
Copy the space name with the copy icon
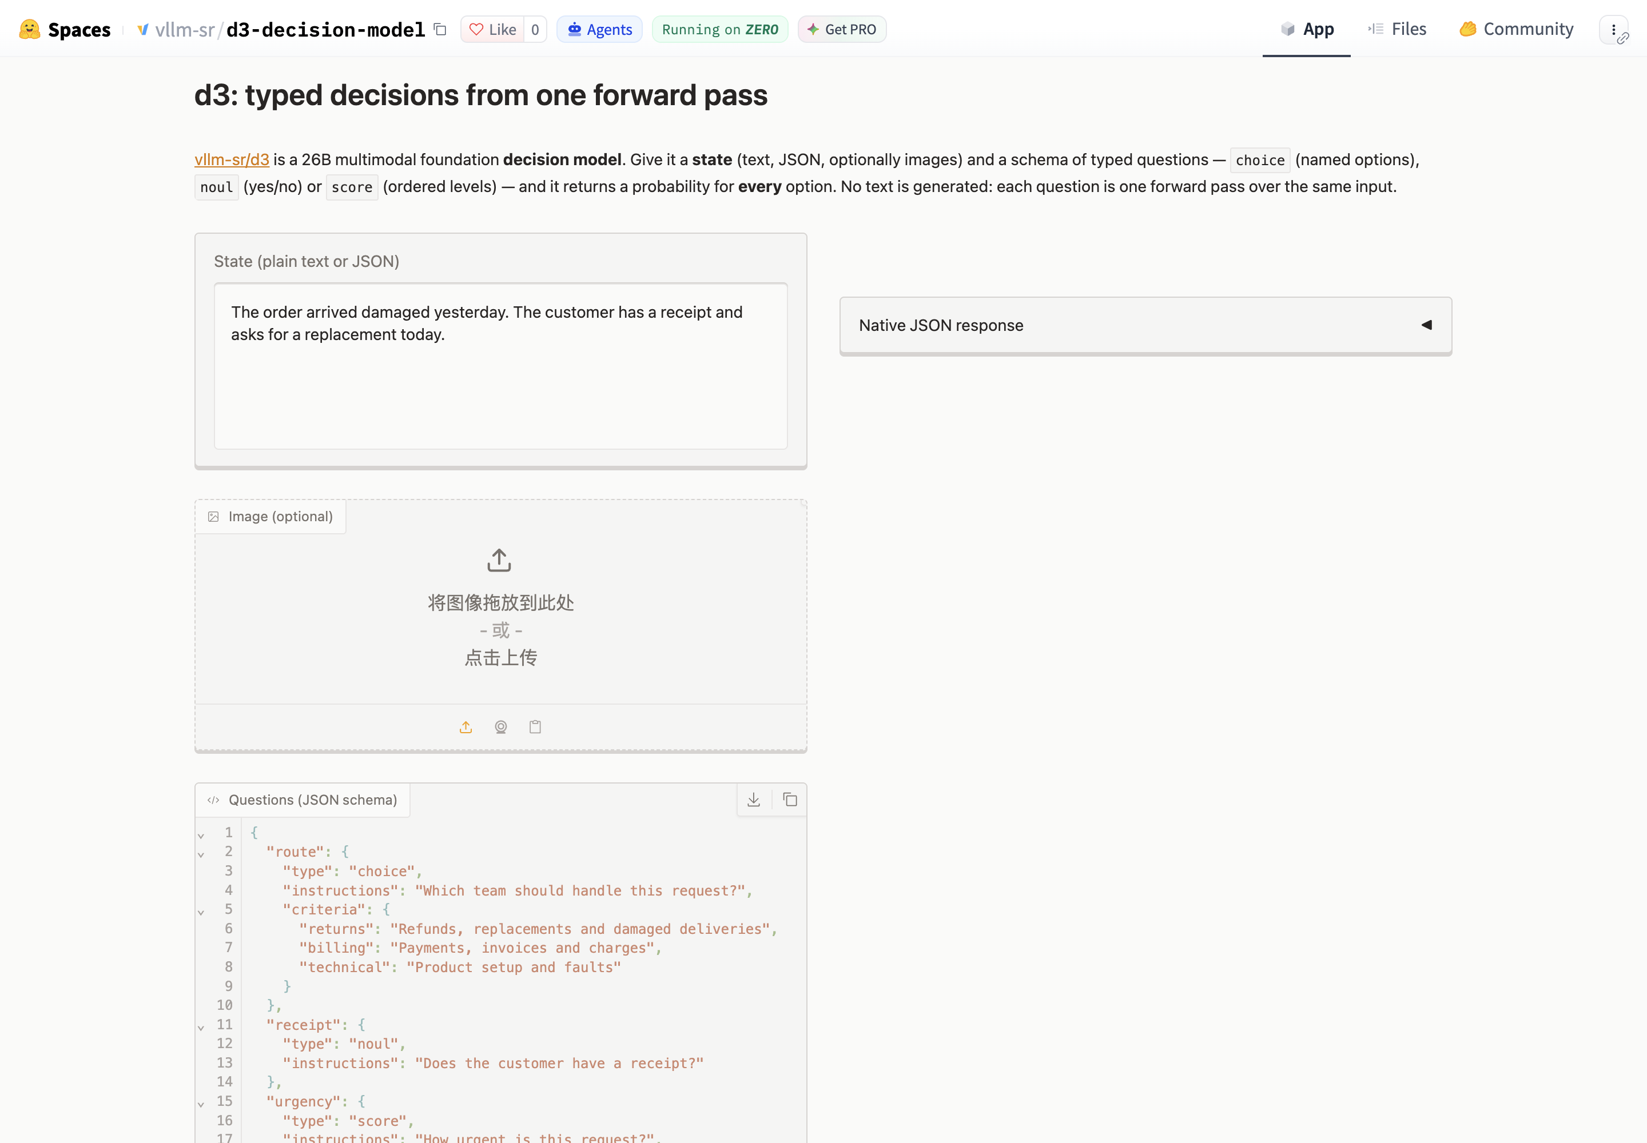pyautogui.click(x=440, y=29)
